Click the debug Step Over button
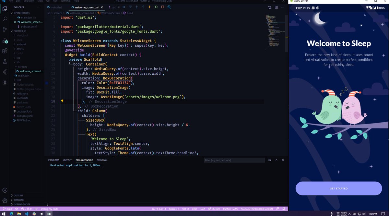389x216 pixels. 130,7
